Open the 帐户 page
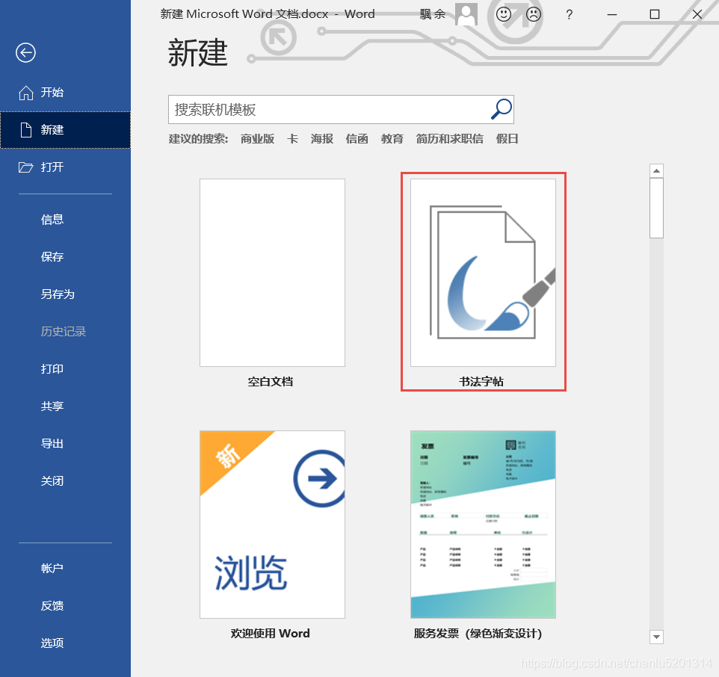Viewport: 719px width, 677px height. 65,569
